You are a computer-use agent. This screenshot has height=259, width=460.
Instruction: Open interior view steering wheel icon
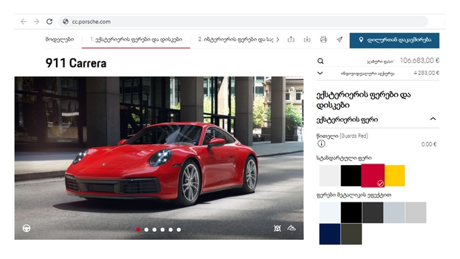(27, 228)
